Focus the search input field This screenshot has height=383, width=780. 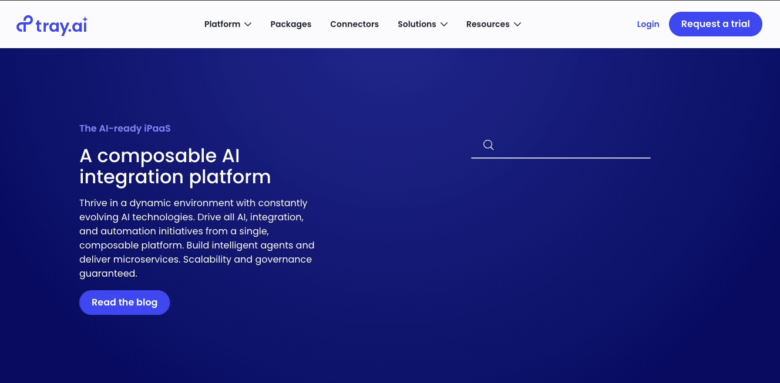pos(573,145)
